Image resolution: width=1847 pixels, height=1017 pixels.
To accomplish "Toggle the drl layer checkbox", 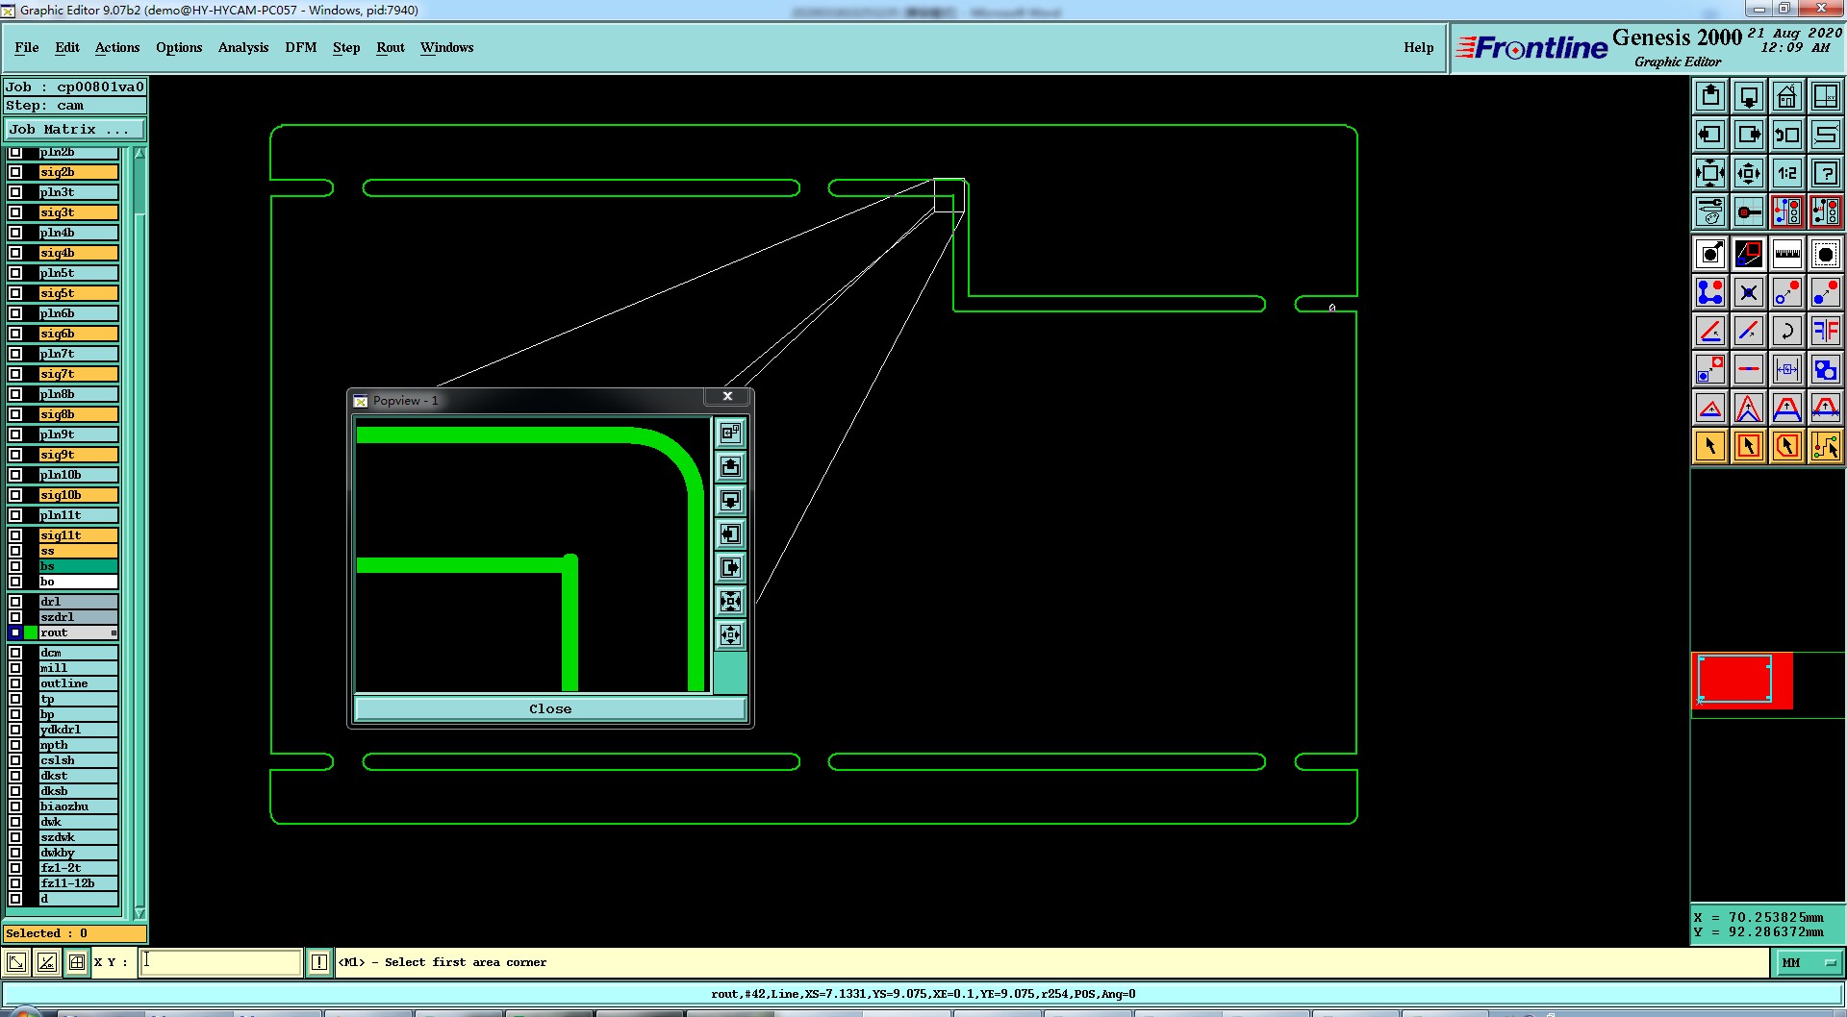I will [x=15, y=602].
